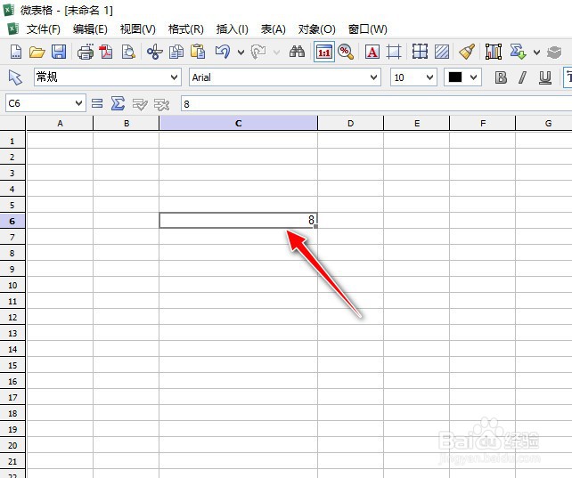This screenshot has width=572, height=478.
Task: Select column E header
Action: click(417, 123)
